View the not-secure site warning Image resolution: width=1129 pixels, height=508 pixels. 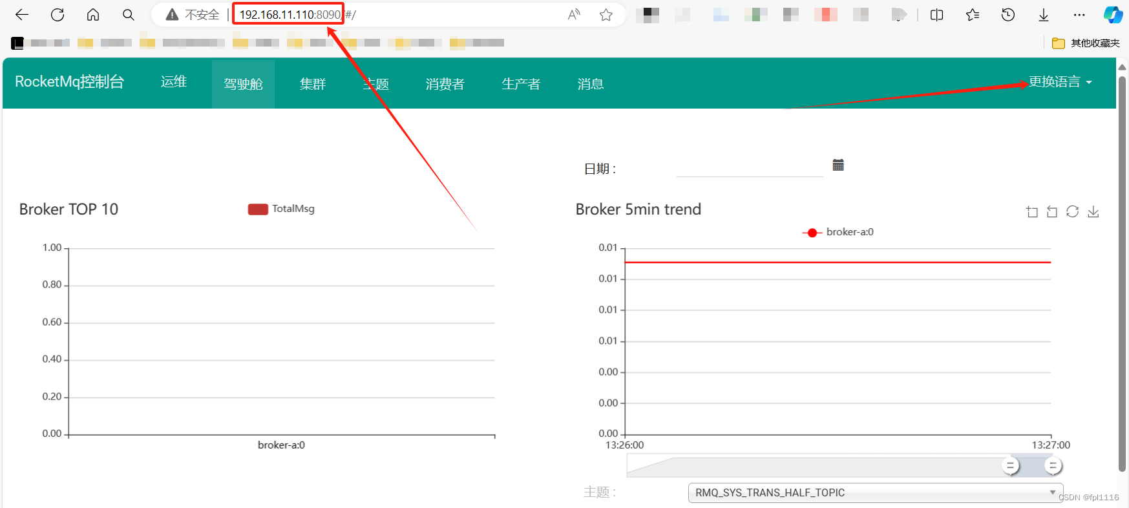pyautogui.click(x=193, y=15)
